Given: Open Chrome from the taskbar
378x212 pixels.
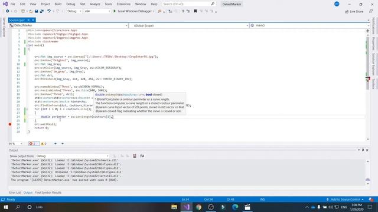Looking at the screenshot, I should point(198,207).
